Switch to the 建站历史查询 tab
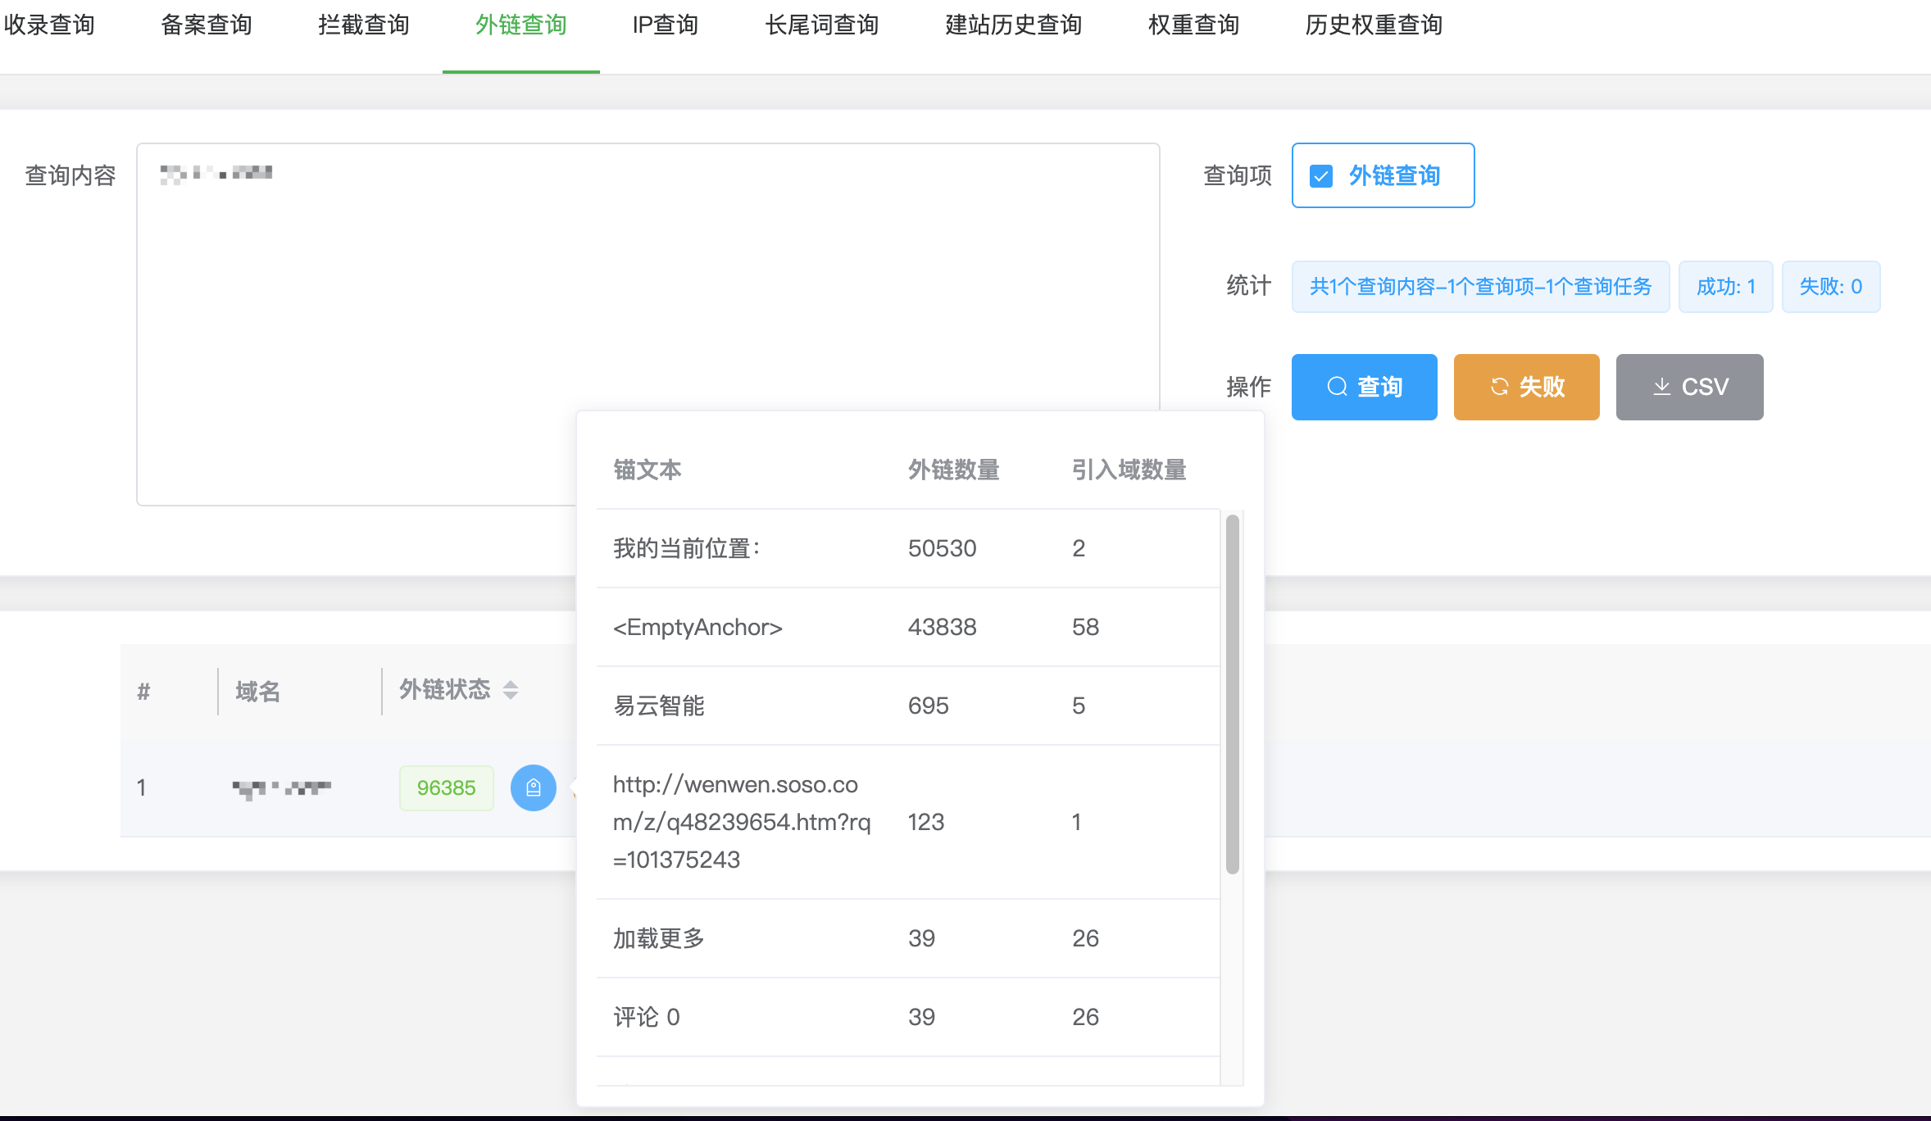Viewport: 1931px width, 1121px height. tap(1014, 25)
